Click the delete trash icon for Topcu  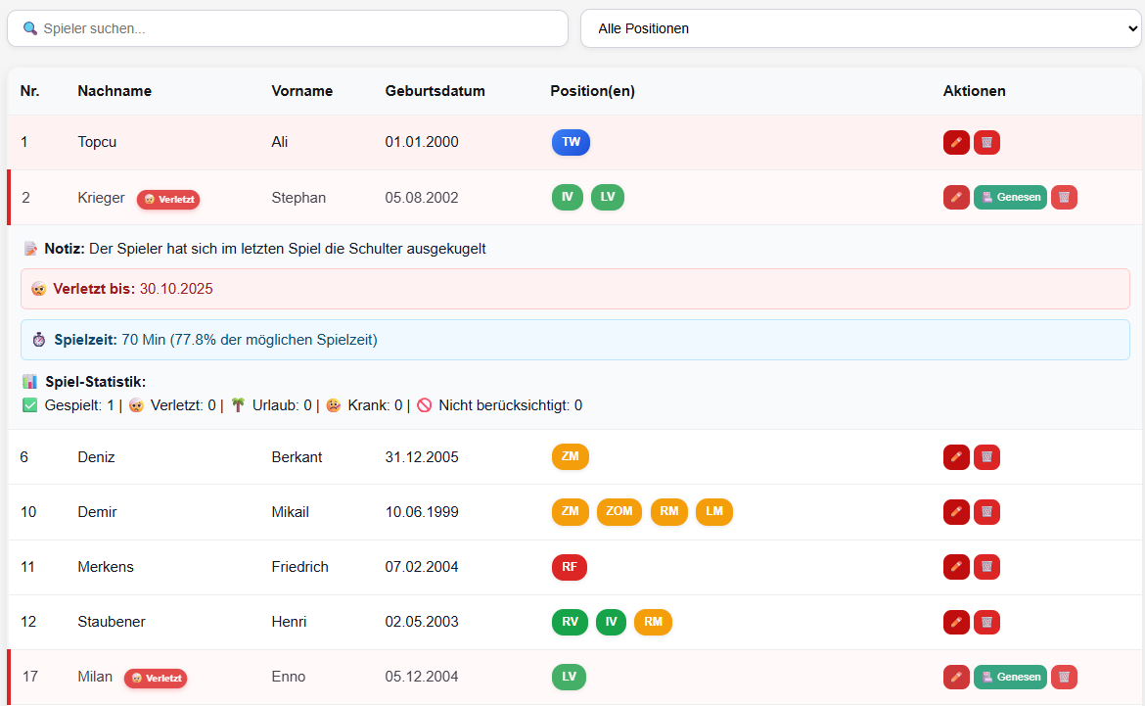point(986,143)
